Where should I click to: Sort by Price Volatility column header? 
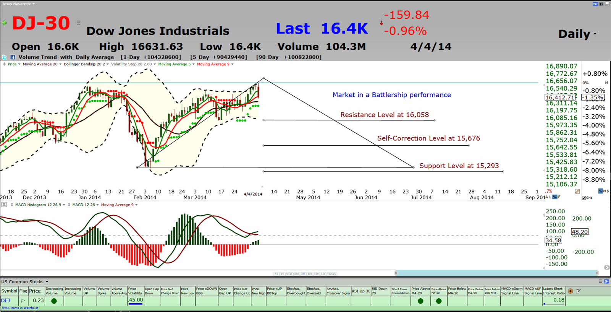[136, 291]
